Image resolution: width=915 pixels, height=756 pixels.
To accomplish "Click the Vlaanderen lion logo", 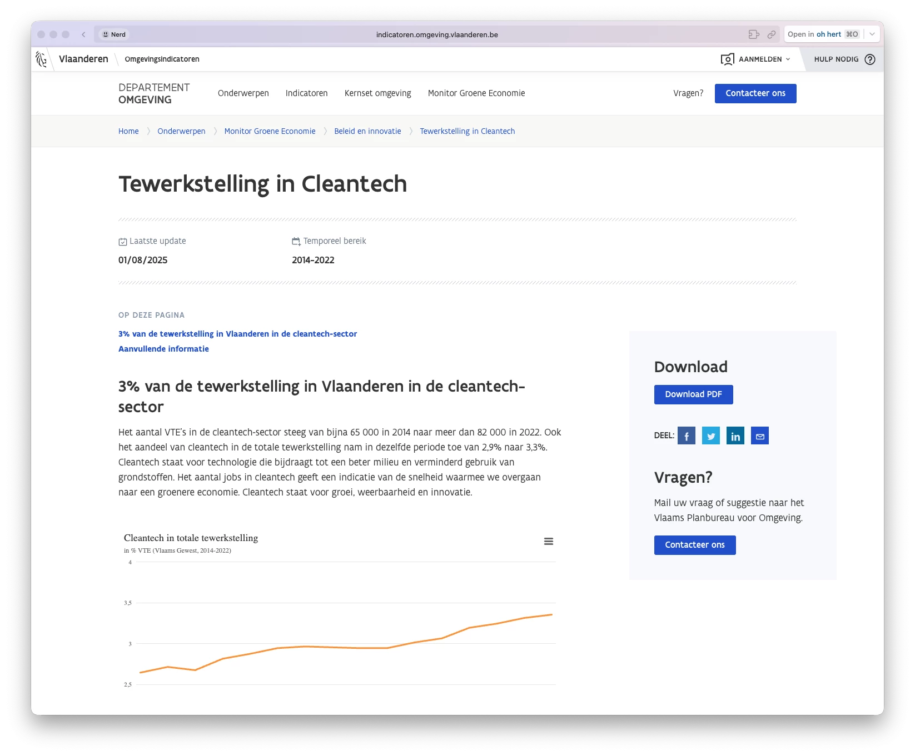I will (41, 59).
